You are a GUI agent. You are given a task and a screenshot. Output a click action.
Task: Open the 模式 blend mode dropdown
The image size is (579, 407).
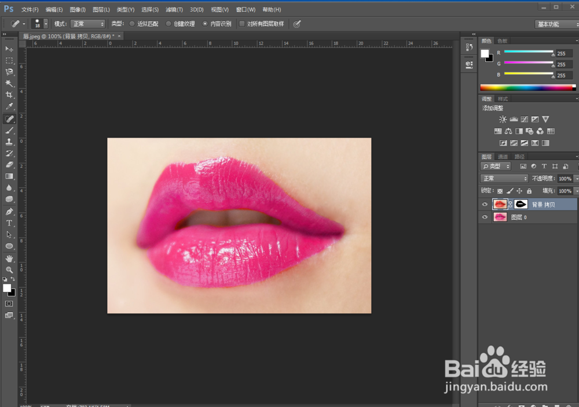click(88, 24)
